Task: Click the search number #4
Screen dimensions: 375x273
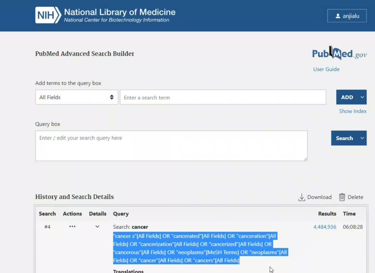Action: coord(47,227)
